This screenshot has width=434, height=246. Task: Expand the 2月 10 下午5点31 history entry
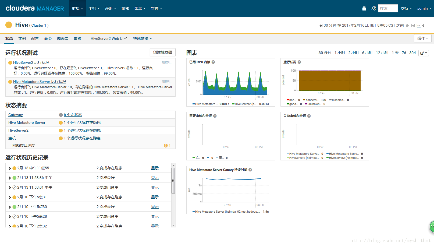(x=10, y=197)
